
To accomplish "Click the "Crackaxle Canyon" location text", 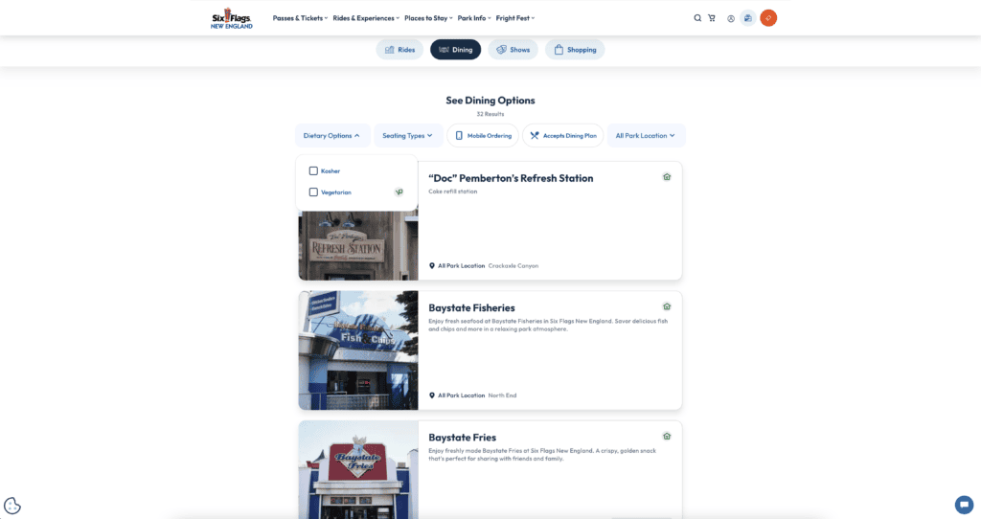I will point(513,266).
